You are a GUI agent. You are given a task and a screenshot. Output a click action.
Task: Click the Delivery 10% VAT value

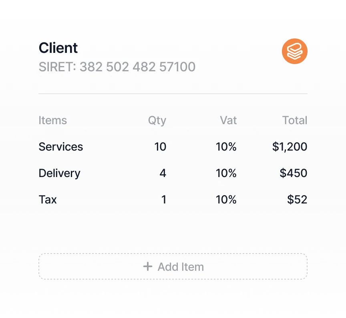click(x=226, y=173)
